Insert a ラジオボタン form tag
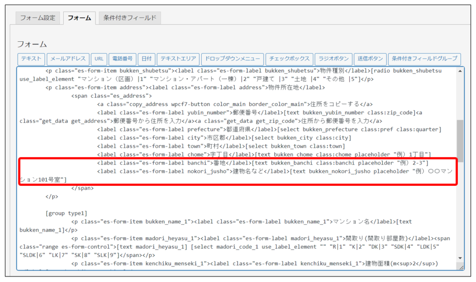The image size is (476, 282). 333,59
